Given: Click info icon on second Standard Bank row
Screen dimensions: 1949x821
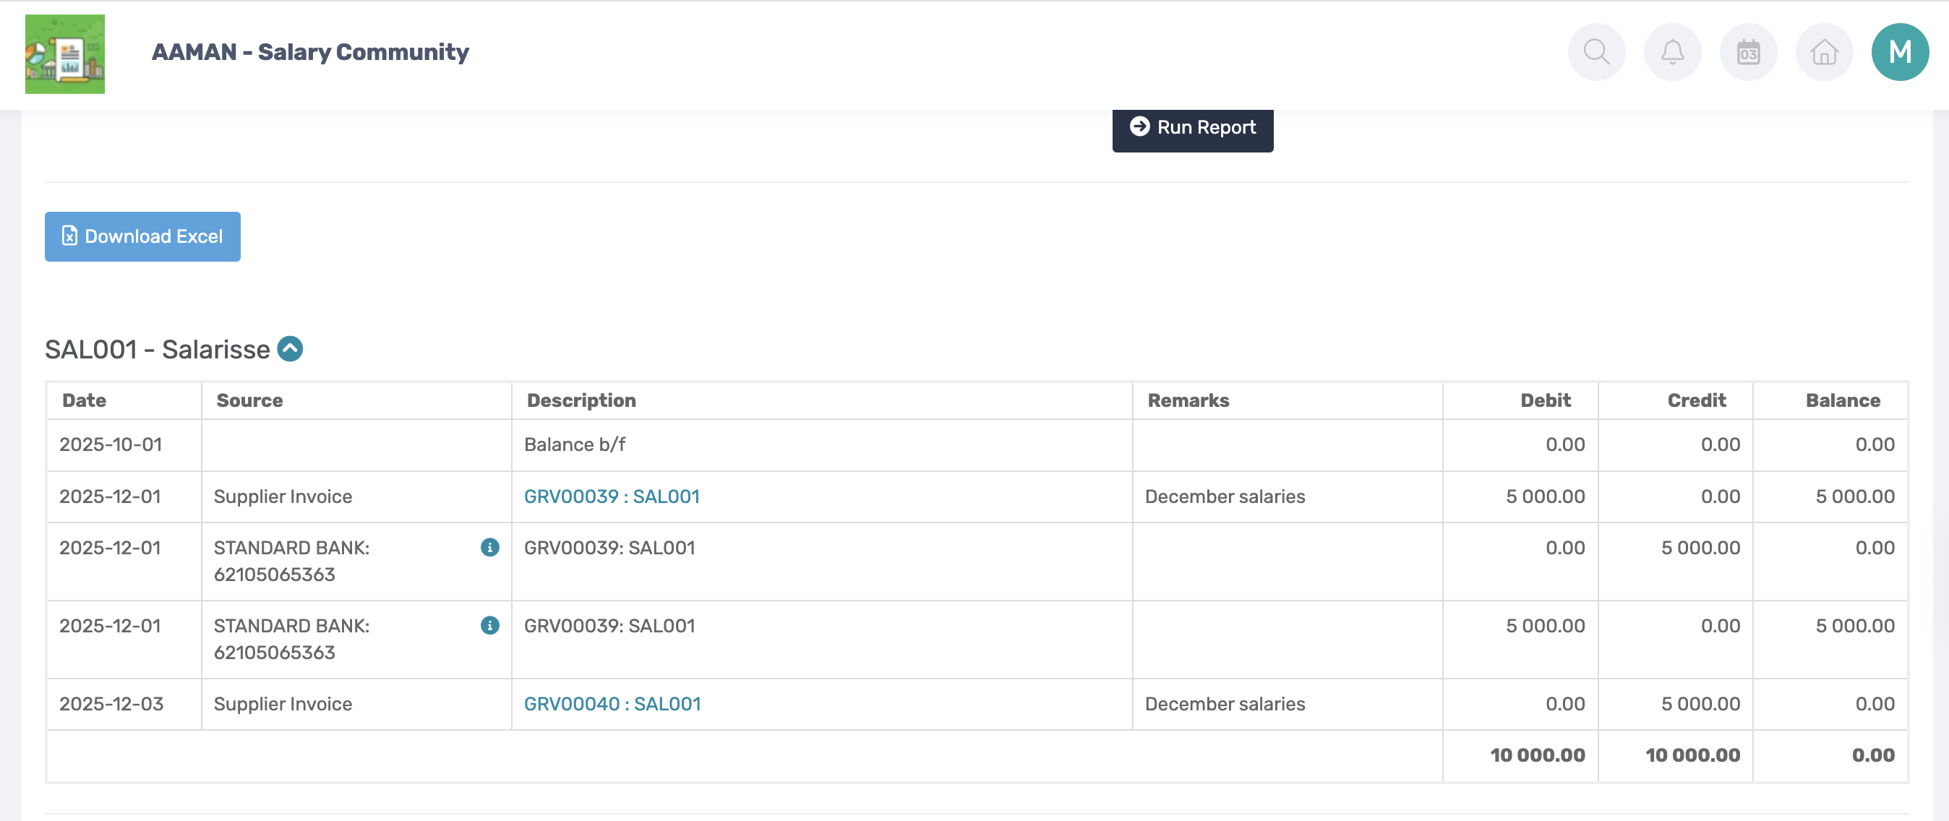Looking at the screenshot, I should pos(489,625).
